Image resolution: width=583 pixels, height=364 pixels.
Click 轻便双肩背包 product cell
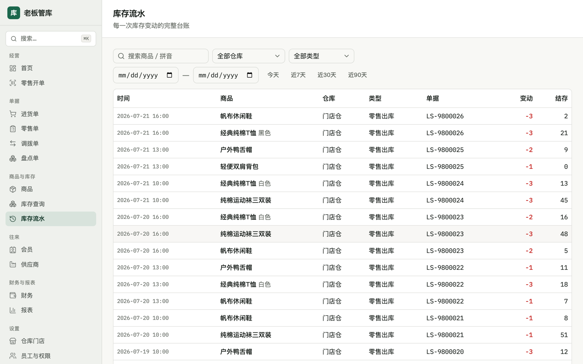[239, 167]
